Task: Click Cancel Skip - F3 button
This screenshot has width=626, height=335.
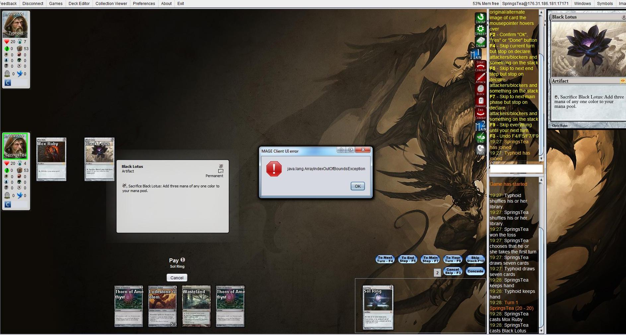Action: (453, 271)
